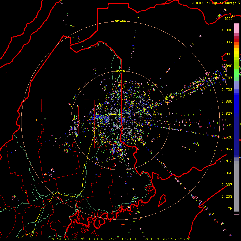241x241 pixels.
Task: Pick the red segment of the color bar
Action: click(x=236, y=40)
